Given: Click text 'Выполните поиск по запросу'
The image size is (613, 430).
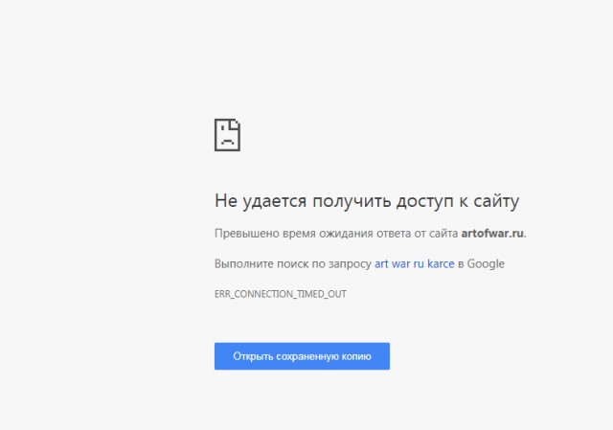Looking at the screenshot, I should [x=293, y=264].
